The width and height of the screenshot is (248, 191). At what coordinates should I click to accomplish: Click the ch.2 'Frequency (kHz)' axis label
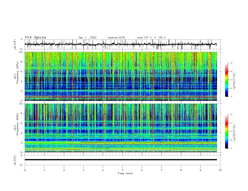[18, 124]
